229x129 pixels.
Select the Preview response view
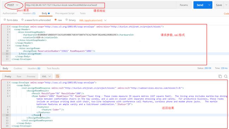coord(31,76)
